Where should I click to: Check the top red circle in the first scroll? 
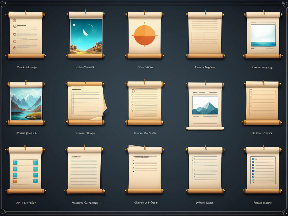click(x=15, y=21)
